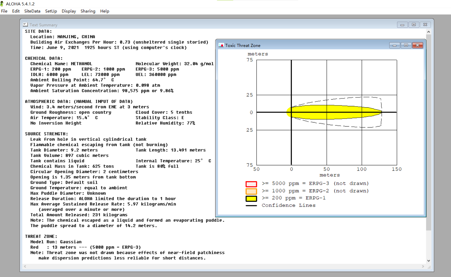451x277 pixels.
Task: Minimize the Text Summary window
Action: (x=402, y=25)
